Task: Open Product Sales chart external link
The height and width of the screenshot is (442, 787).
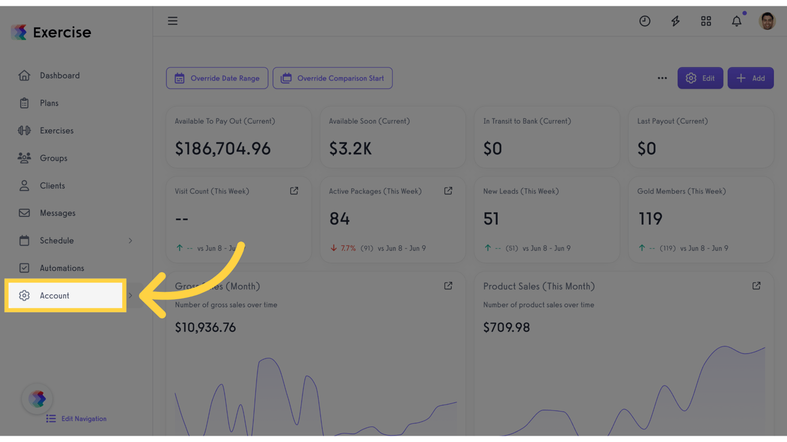Action: (756, 286)
